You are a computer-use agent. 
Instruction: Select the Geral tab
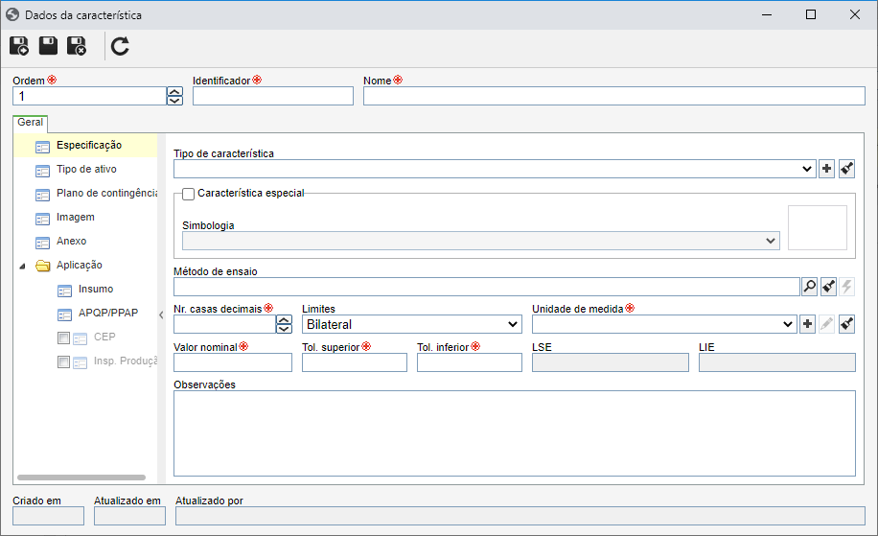[x=31, y=123]
